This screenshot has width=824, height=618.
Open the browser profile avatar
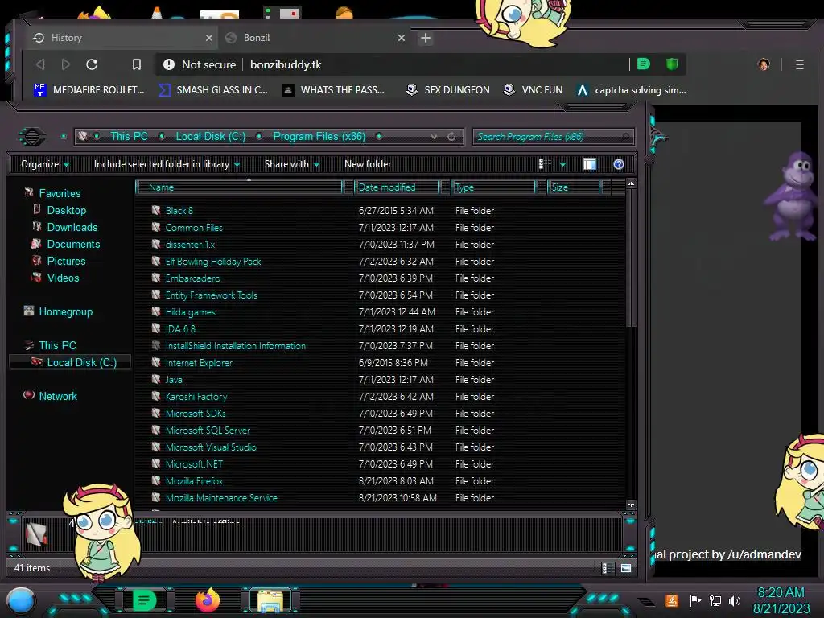click(764, 64)
